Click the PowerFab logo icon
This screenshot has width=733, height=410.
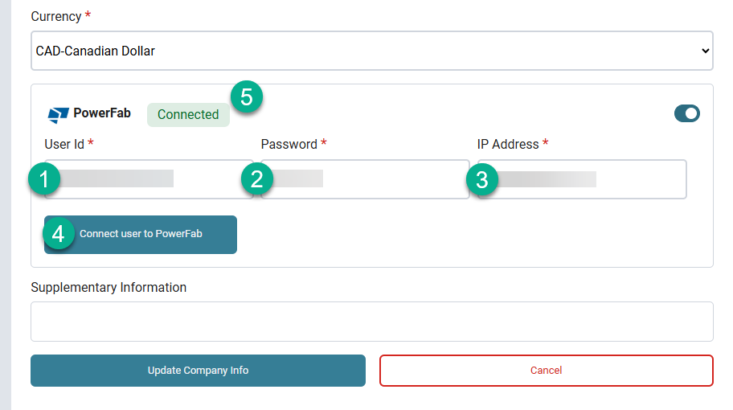(x=58, y=114)
